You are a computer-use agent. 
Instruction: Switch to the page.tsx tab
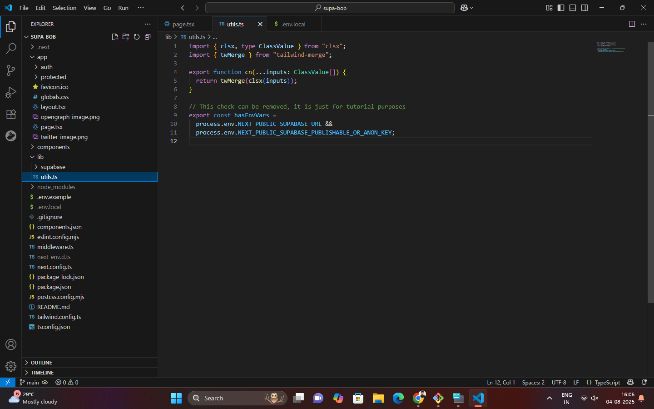tap(185, 24)
